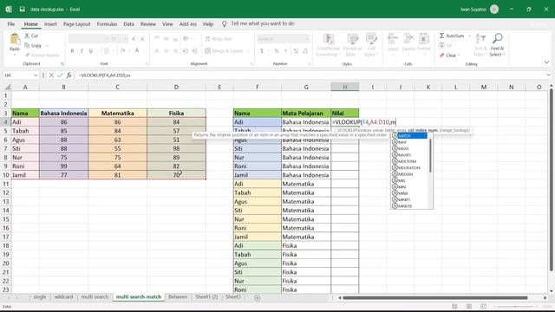Open the 'Between' sheet tab
This screenshot has width=555, height=312.
click(x=178, y=297)
